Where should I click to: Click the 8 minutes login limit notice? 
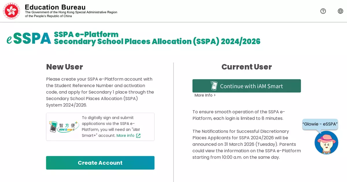(239, 115)
